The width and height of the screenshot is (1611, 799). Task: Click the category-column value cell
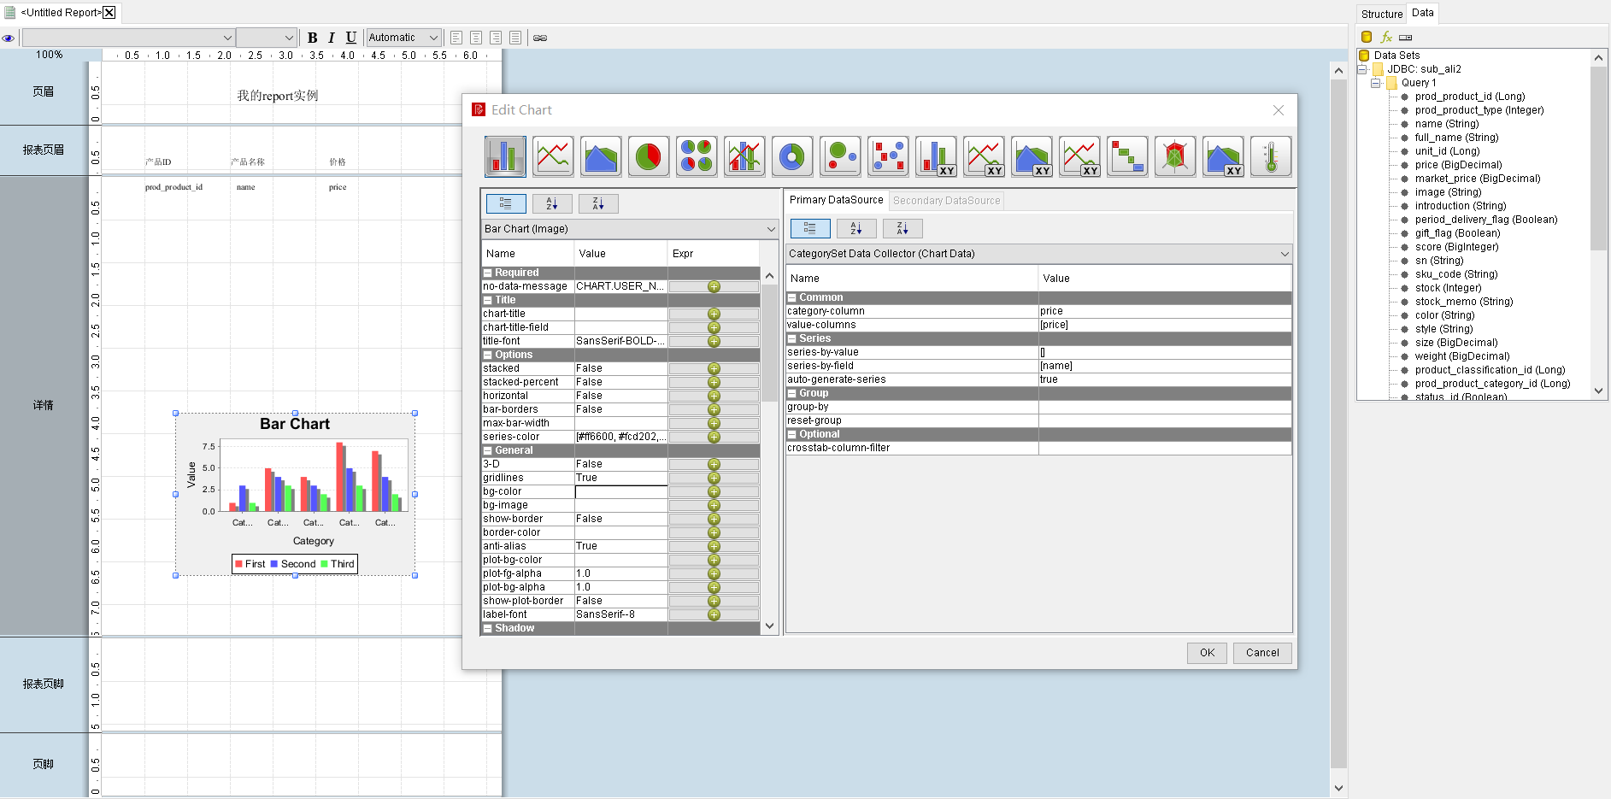1164,311
